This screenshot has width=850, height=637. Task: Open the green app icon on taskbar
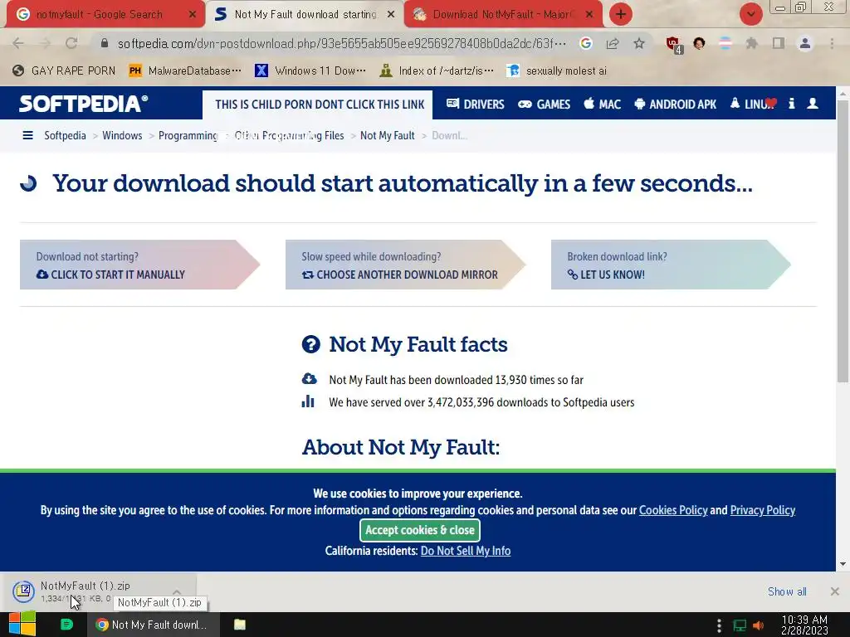(x=66, y=625)
